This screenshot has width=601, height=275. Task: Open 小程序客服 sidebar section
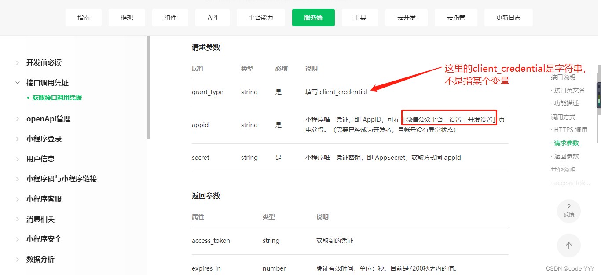tap(44, 199)
